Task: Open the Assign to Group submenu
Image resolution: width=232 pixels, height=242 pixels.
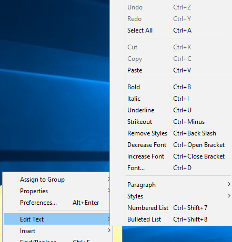Action: (x=56, y=180)
